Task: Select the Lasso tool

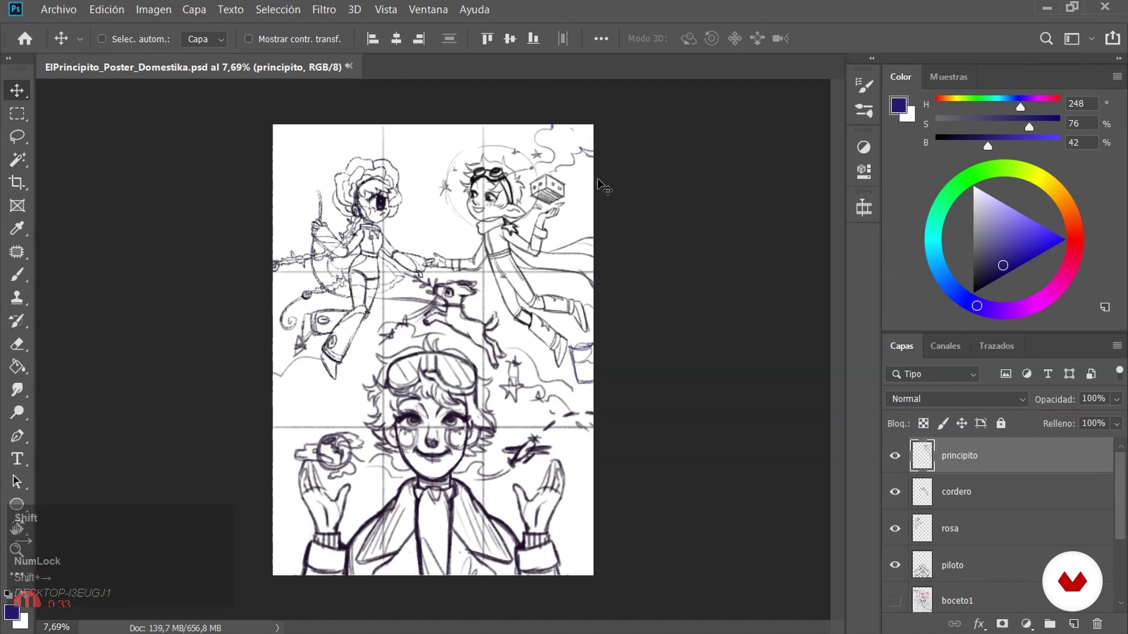Action: 17,137
